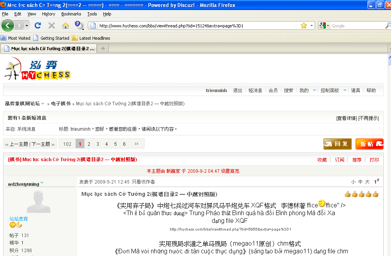The width and height of the screenshot is (391, 256).
Task: Open the Tools menu
Action: pyautogui.click(x=92, y=14)
